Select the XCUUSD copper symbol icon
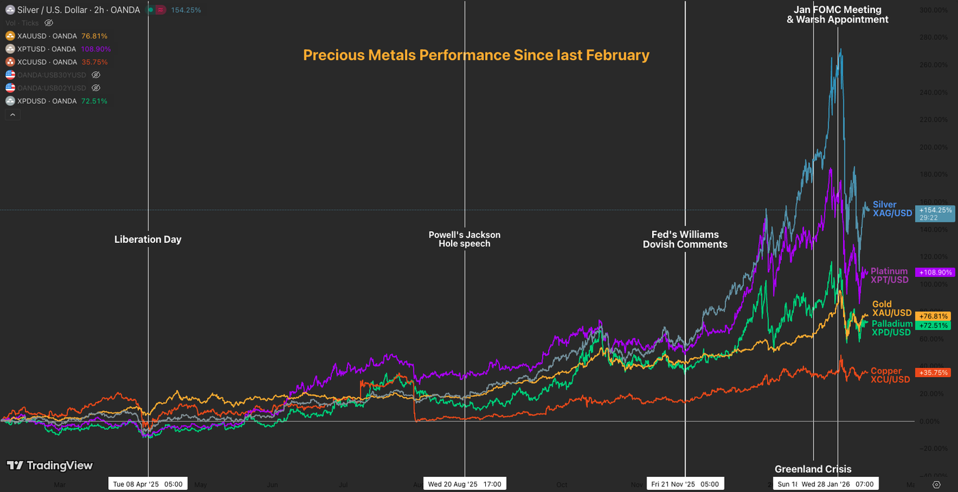The height and width of the screenshot is (492, 958). [10, 62]
